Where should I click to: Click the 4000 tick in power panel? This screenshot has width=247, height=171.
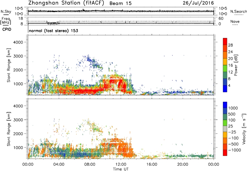pos(18,42)
